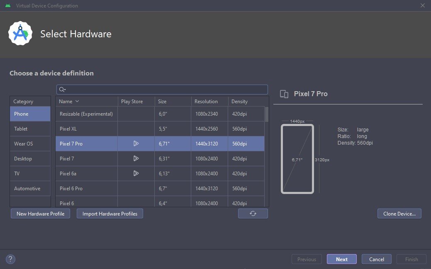Select the Pixel 7 device name

(67, 159)
